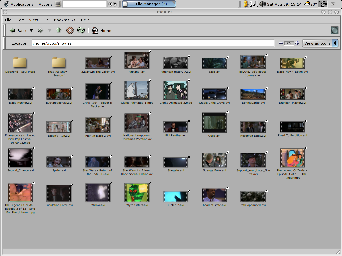342x256 pixels.
Task: Click the rotk-optimized.avi file name
Action: click(x=253, y=205)
